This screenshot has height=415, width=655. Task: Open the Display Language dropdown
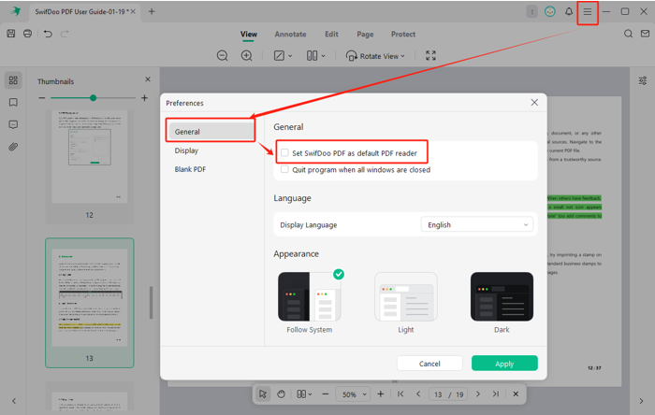476,225
